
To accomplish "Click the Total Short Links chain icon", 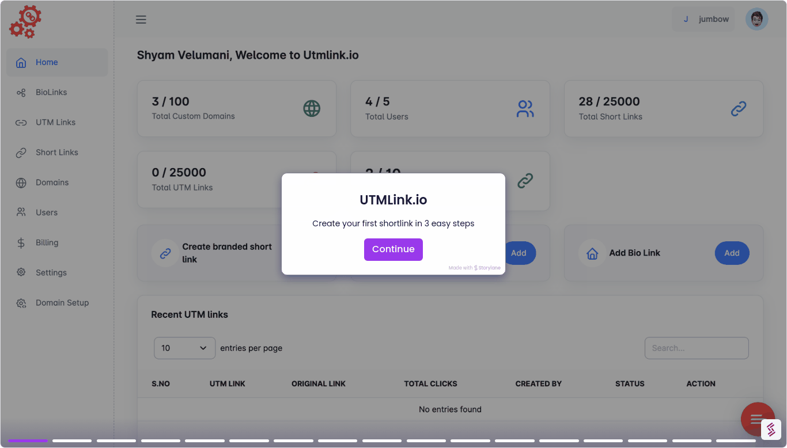I will click(x=739, y=108).
